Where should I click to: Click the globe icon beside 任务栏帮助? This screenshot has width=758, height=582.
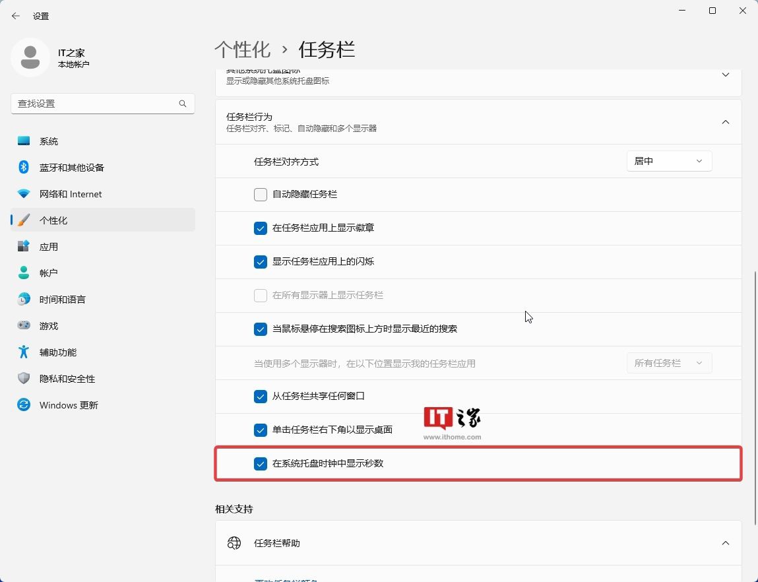tap(234, 542)
